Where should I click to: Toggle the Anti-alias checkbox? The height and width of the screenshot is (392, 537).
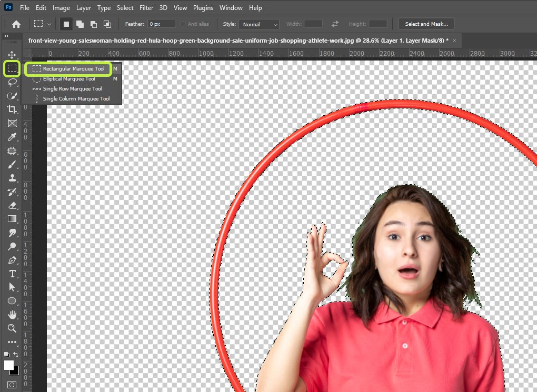(183, 24)
